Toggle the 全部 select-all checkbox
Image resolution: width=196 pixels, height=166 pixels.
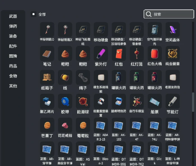click(34, 14)
